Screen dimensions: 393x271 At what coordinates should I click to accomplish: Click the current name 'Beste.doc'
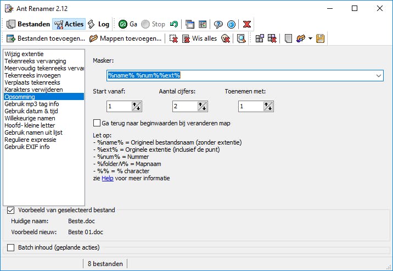click(81, 221)
